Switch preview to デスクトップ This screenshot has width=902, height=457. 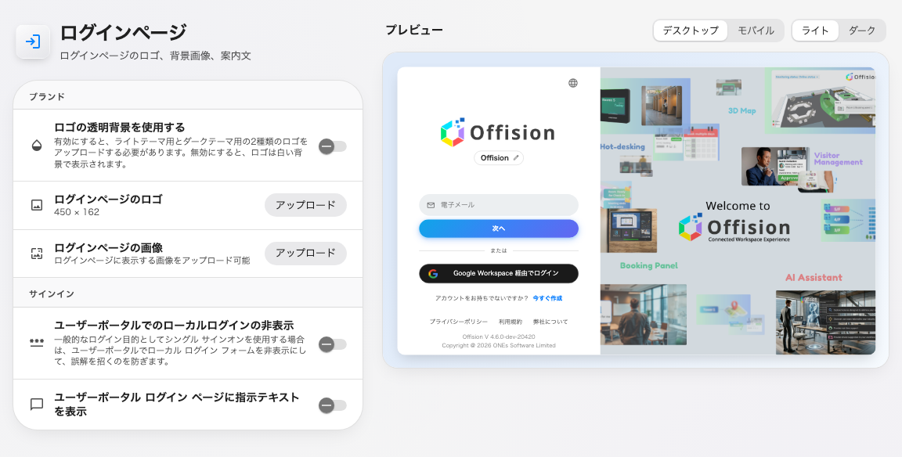pos(691,31)
